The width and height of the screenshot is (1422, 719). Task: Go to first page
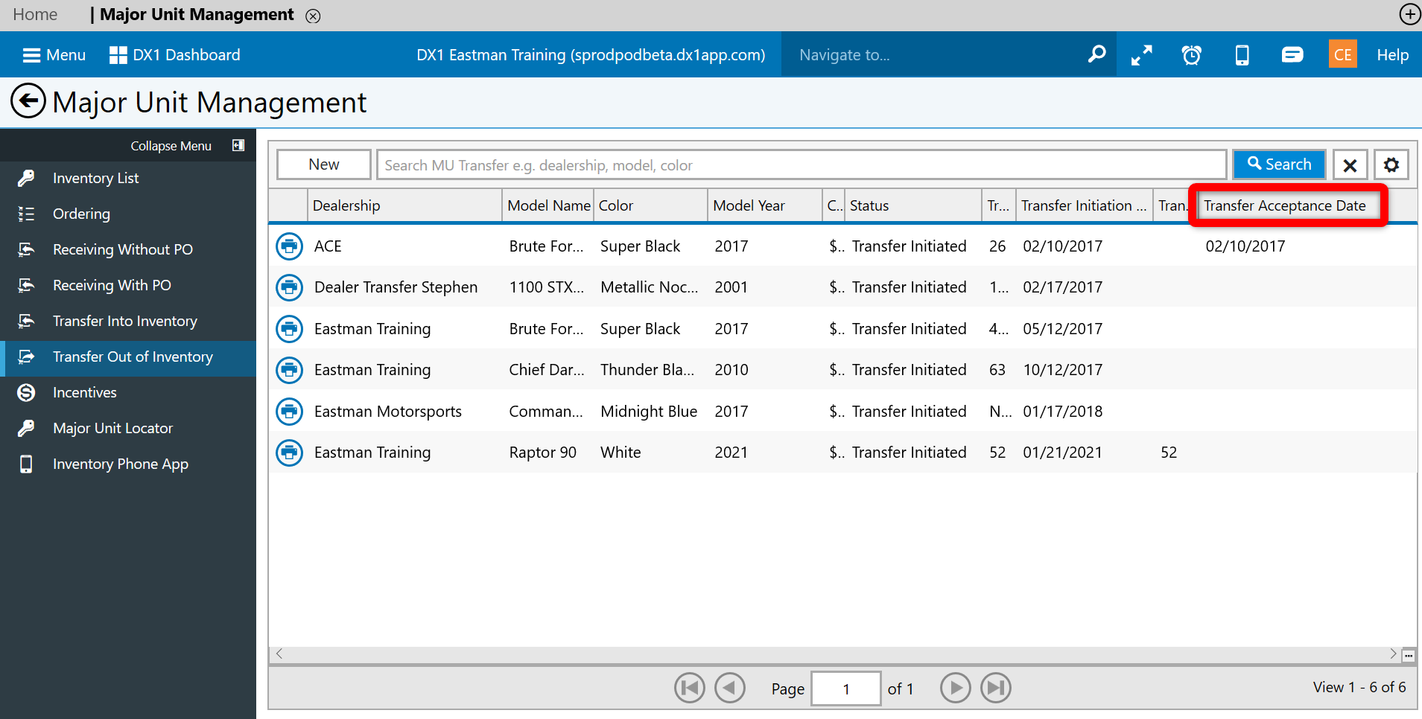click(x=690, y=688)
